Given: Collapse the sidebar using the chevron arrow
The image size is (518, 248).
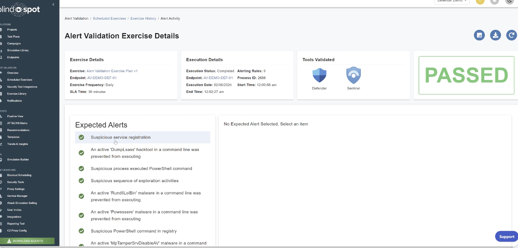Looking at the screenshot, I should point(53,5).
